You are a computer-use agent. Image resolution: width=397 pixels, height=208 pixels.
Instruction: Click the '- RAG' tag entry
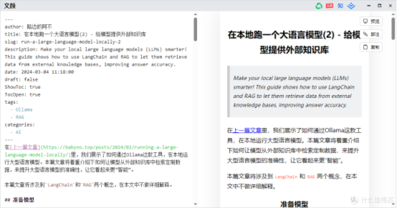point(17,117)
